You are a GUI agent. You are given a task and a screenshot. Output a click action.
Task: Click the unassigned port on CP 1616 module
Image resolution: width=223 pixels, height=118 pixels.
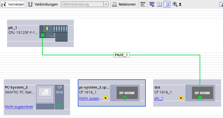point(59,106)
